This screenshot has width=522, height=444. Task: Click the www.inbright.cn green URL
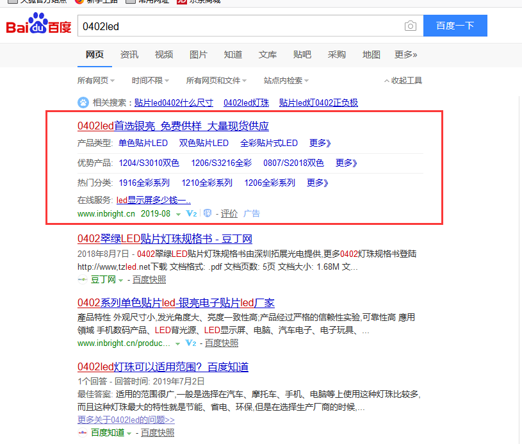[x=106, y=214]
